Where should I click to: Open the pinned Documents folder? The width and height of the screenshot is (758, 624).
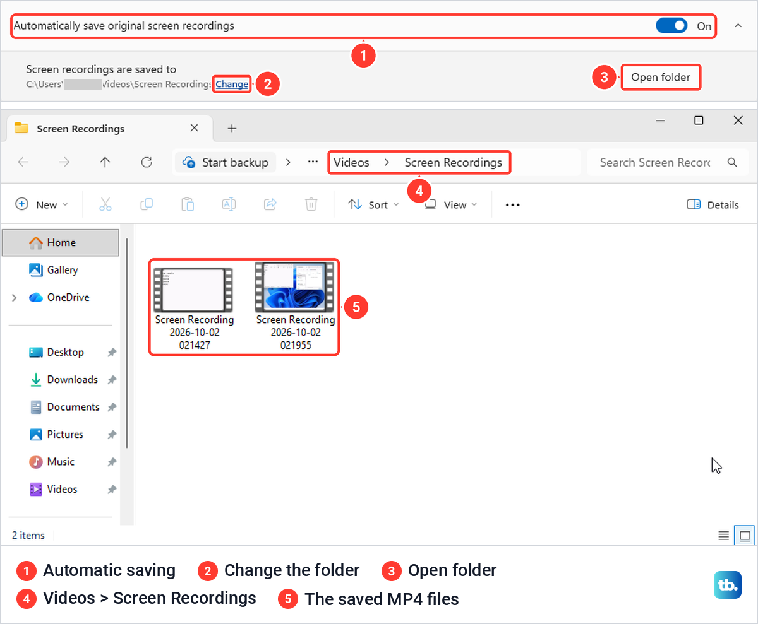pos(65,407)
